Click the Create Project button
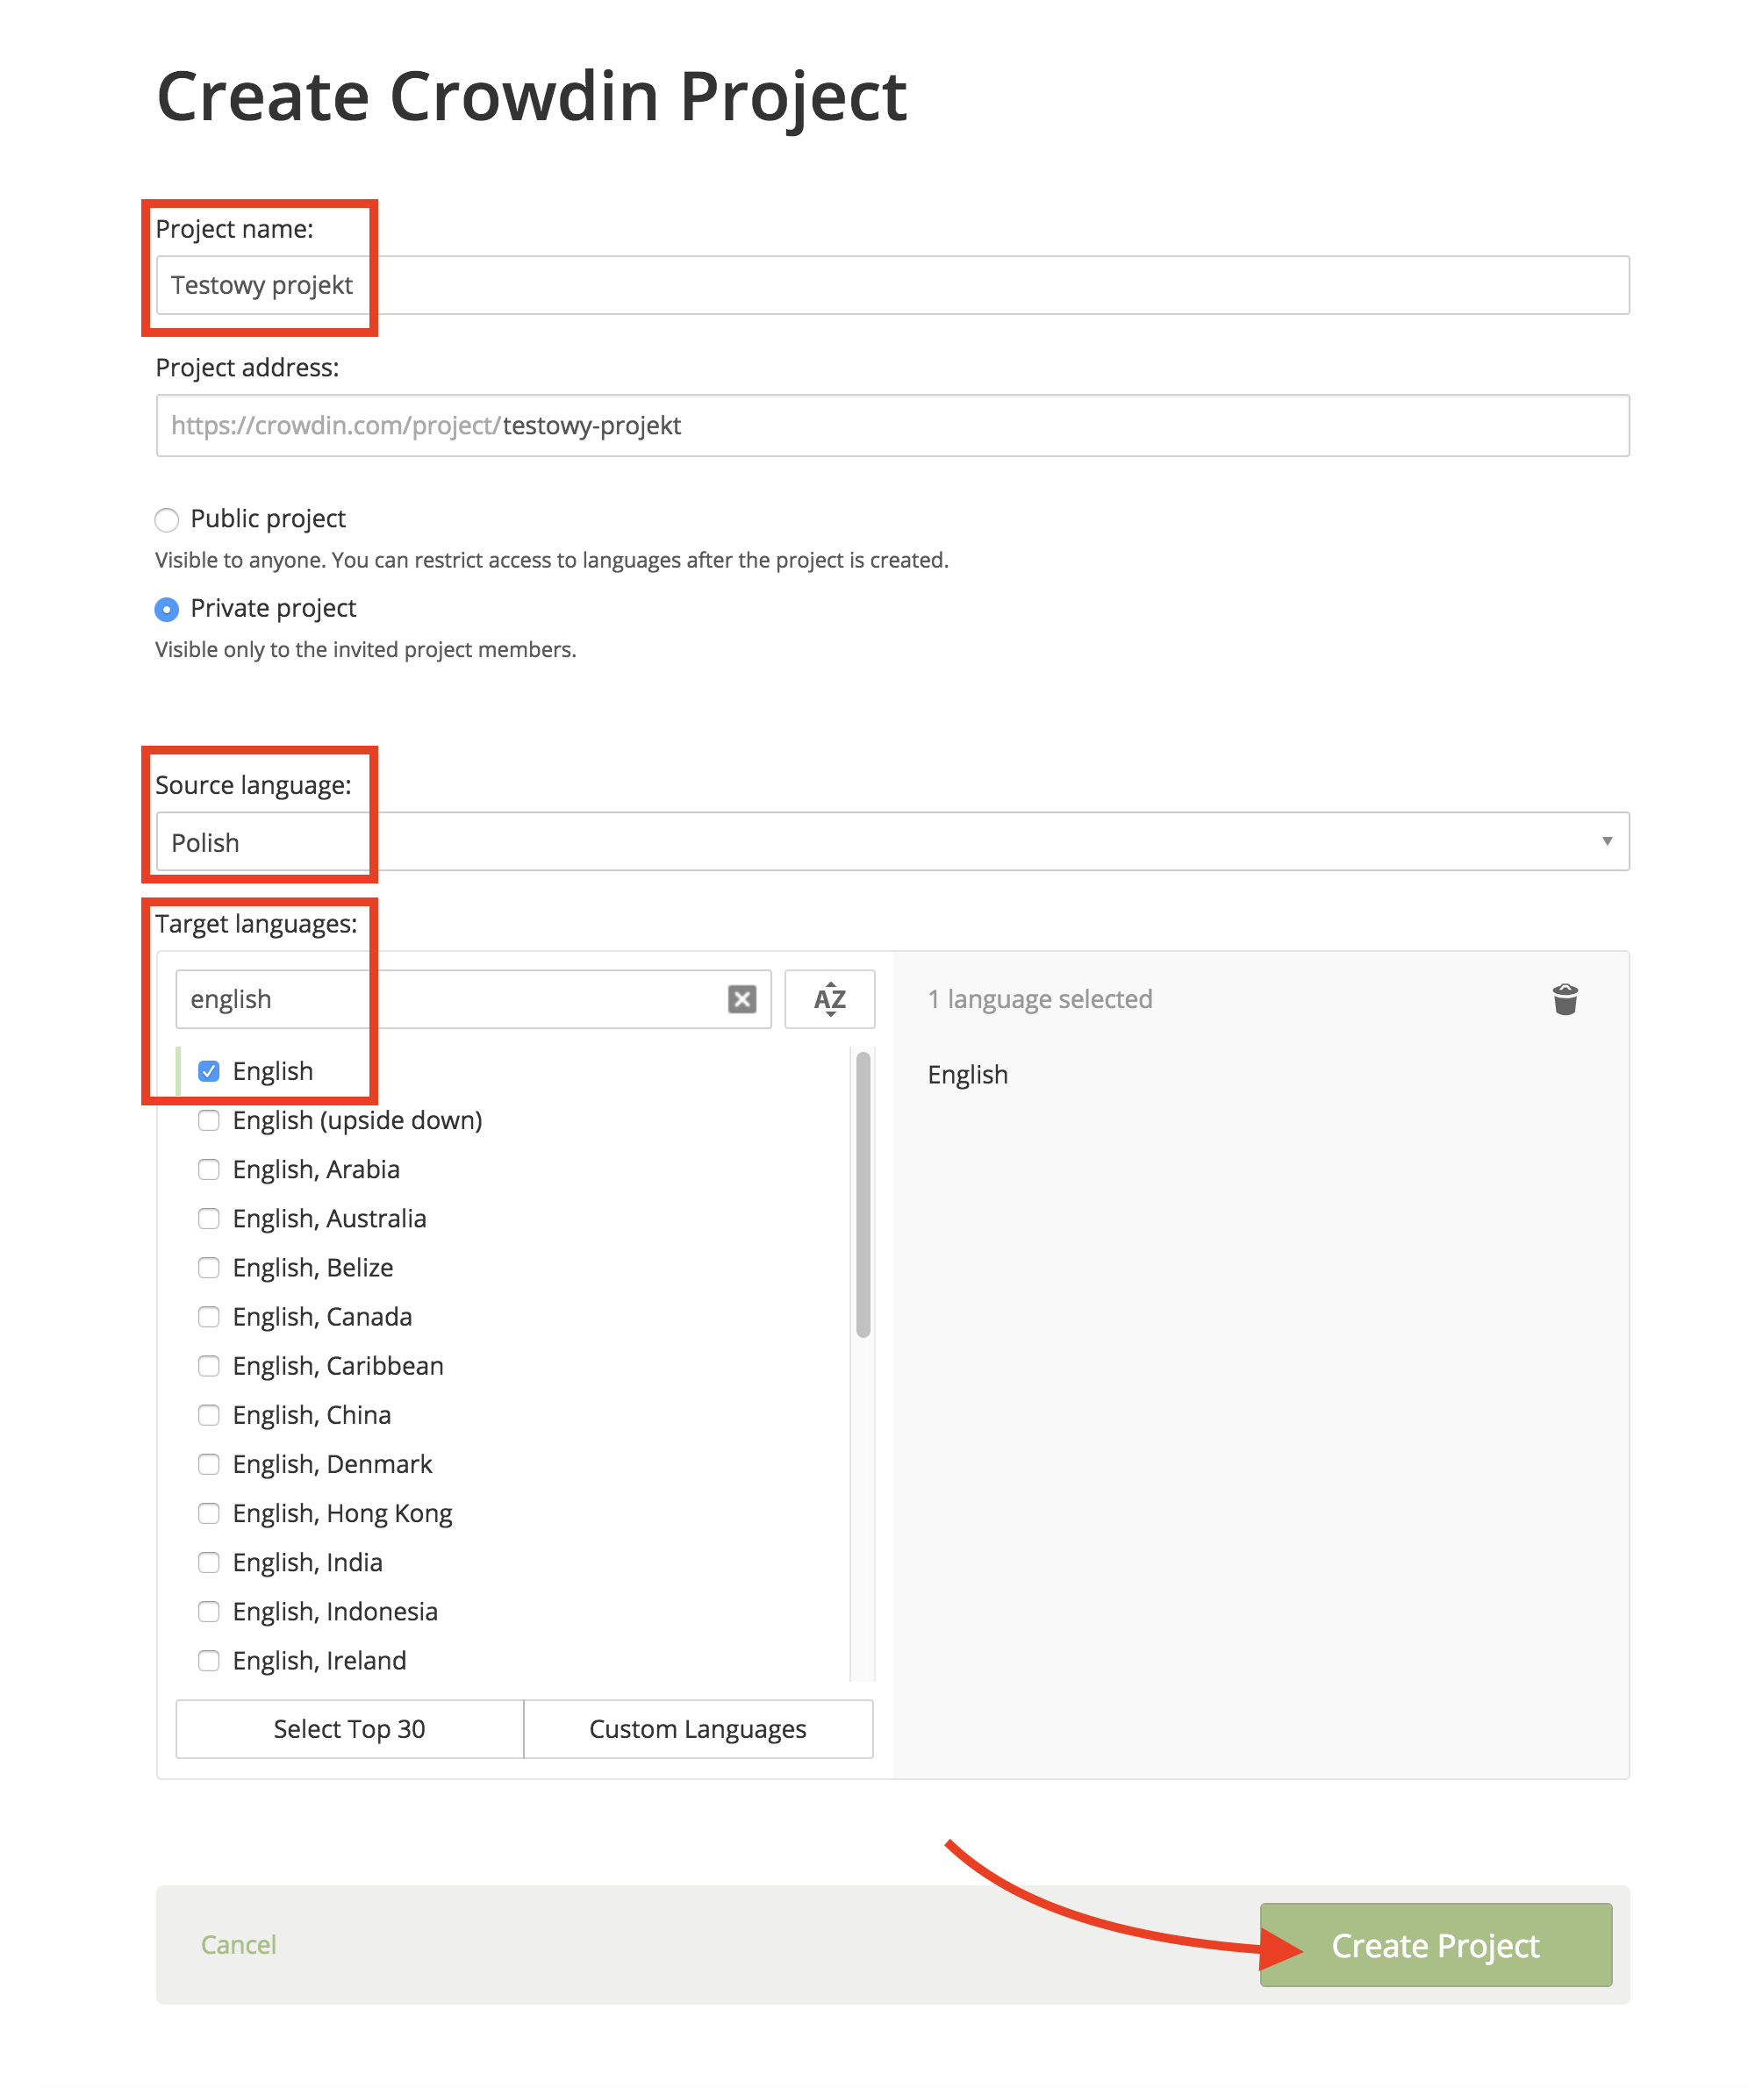Screen dimensions: 1748x2088 [1435, 1944]
